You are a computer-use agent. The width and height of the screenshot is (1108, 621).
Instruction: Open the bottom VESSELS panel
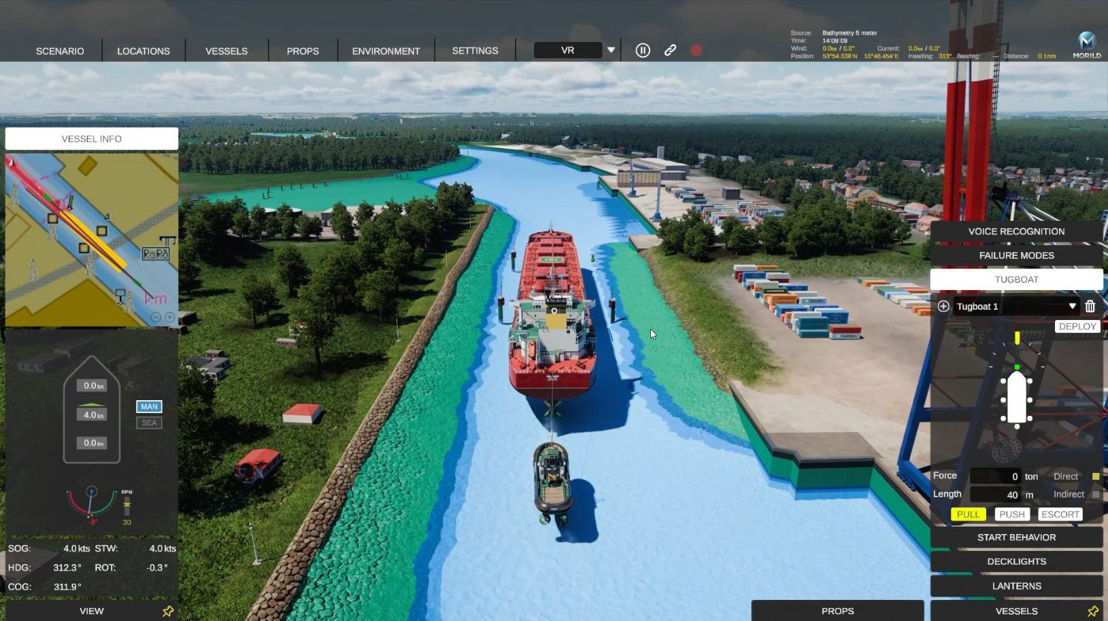(x=1016, y=611)
